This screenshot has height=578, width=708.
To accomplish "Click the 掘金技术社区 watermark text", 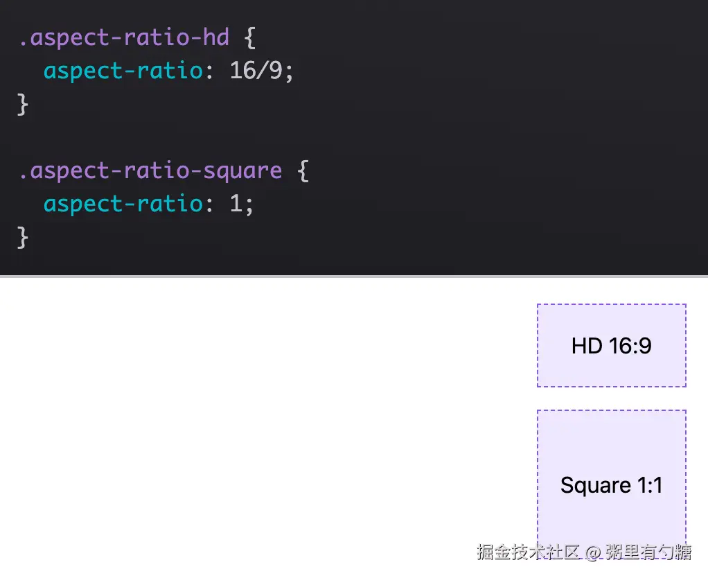I will tap(528, 552).
